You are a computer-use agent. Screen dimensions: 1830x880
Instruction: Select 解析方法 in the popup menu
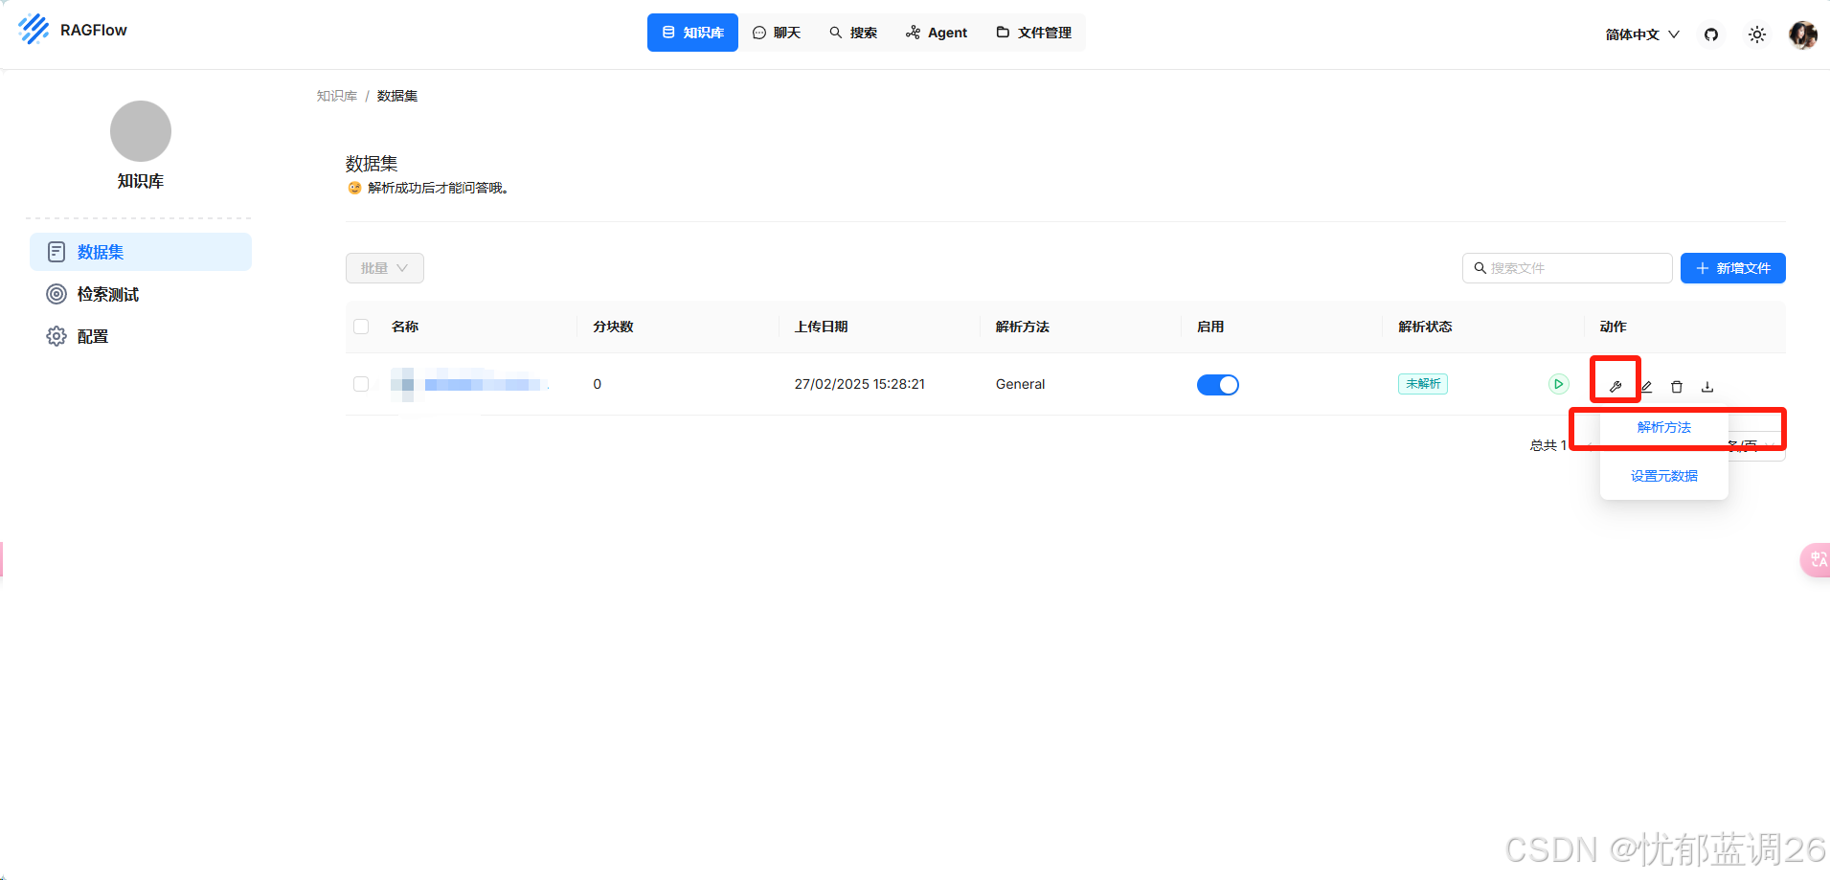click(1664, 427)
